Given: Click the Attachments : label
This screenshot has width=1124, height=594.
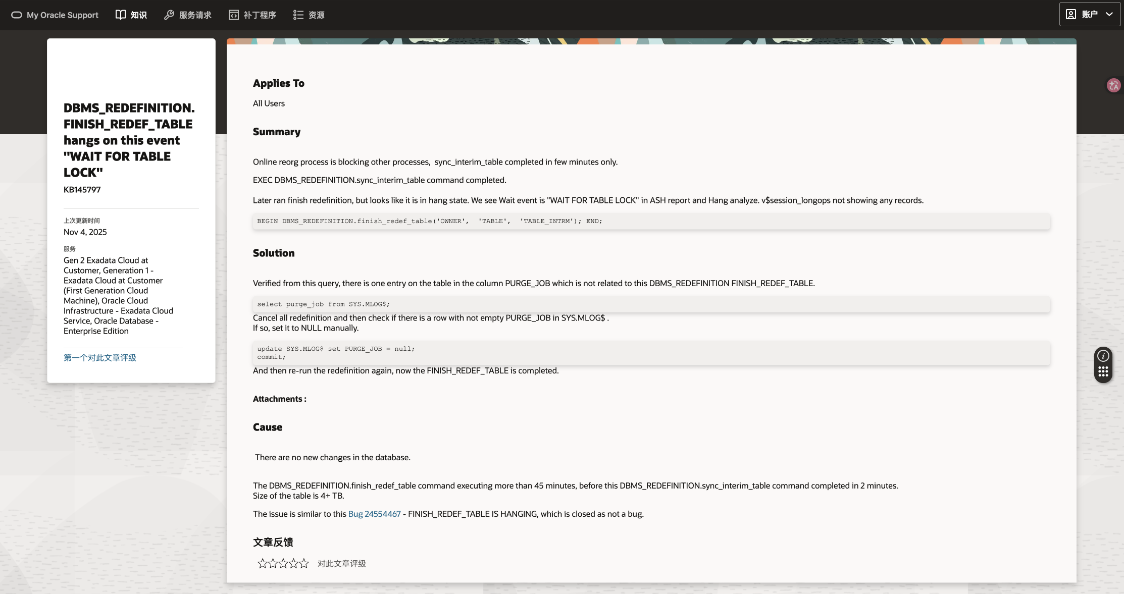Looking at the screenshot, I should [x=280, y=399].
